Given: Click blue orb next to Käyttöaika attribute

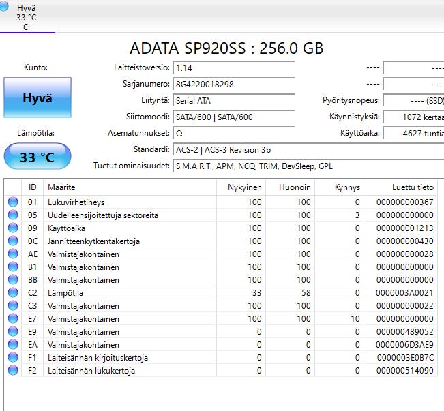Looking at the screenshot, I should [x=13, y=228].
